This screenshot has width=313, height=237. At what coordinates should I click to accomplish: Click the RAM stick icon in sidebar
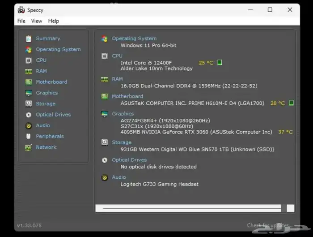29,71
